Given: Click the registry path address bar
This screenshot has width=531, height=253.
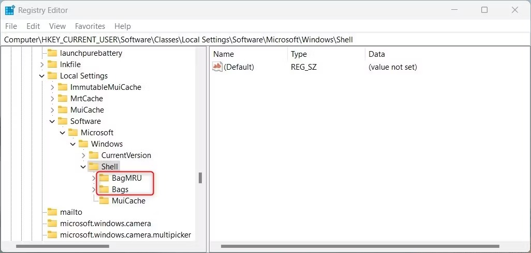Looking at the screenshot, I should click(x=265, y=40).
